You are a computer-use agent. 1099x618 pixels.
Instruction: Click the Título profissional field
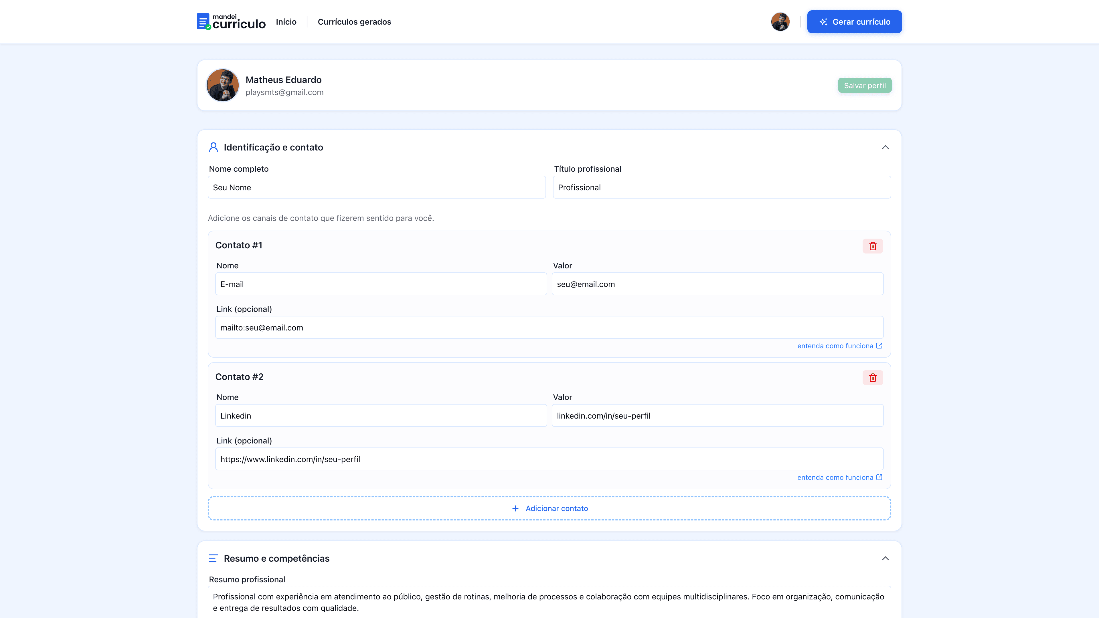[722, 187]
